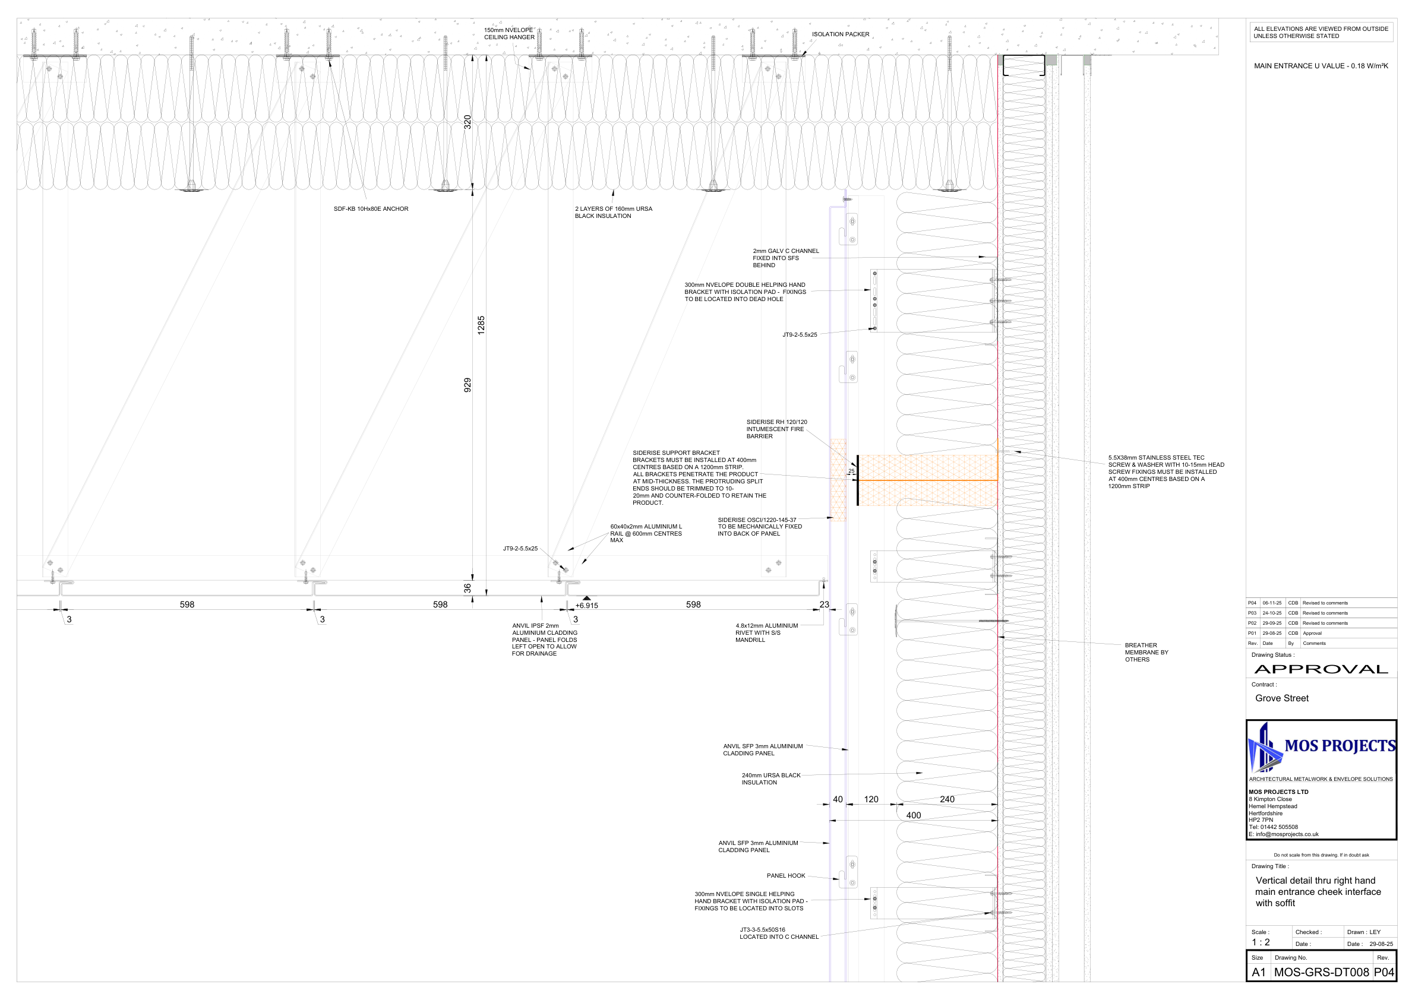Click the '300mm NVELOPE DOUBLE HELPING HAND' note
Viewport: 1415px width, 1000px height.
tap(745, 292)
